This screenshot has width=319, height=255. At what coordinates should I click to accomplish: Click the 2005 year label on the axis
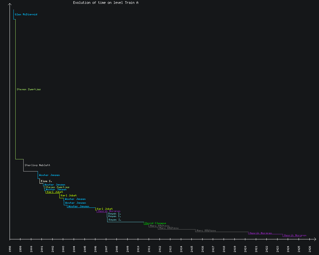(x=85, y=249)
